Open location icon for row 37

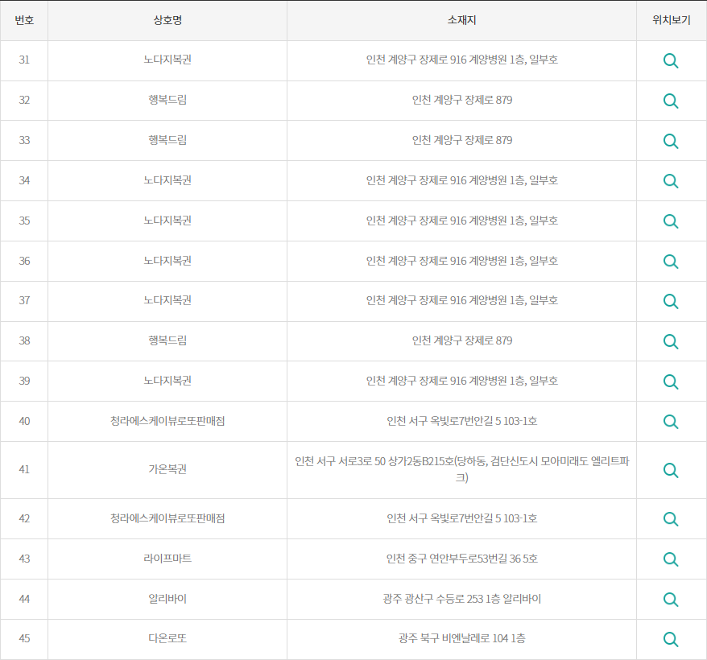(671, 301)
